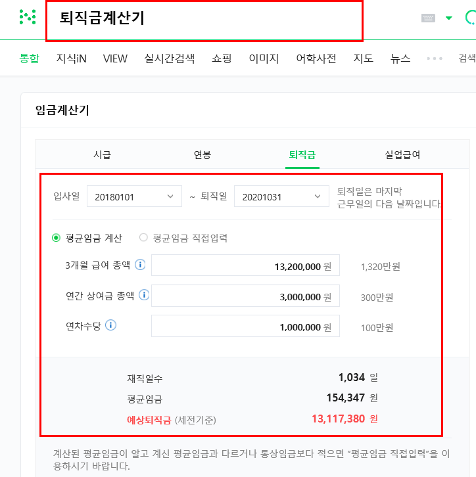Screen dimensions: 476x477
Task: Select the 실업급여 calculator tab
Action: click(x=402, y=154)
